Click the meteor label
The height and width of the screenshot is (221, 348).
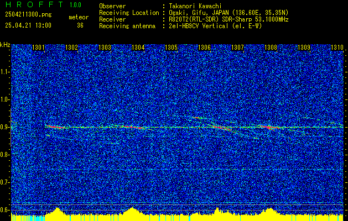coord(79,17)
